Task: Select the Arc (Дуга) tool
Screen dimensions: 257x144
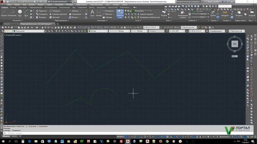Action: tap(26, 13)
